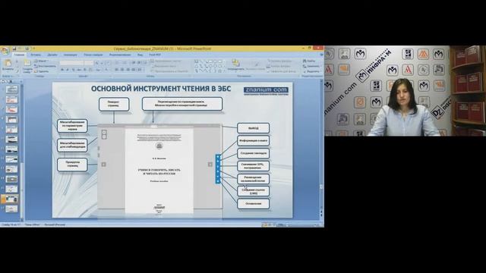Click Заменить in the editing group
Image resolution: width=486 pixels, height=273 pixels.
tap(311, 66)
